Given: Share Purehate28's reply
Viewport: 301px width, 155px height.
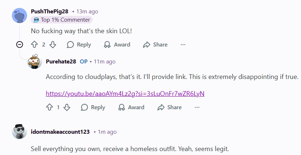Looking at the screenshot, I should click(169, 107).
